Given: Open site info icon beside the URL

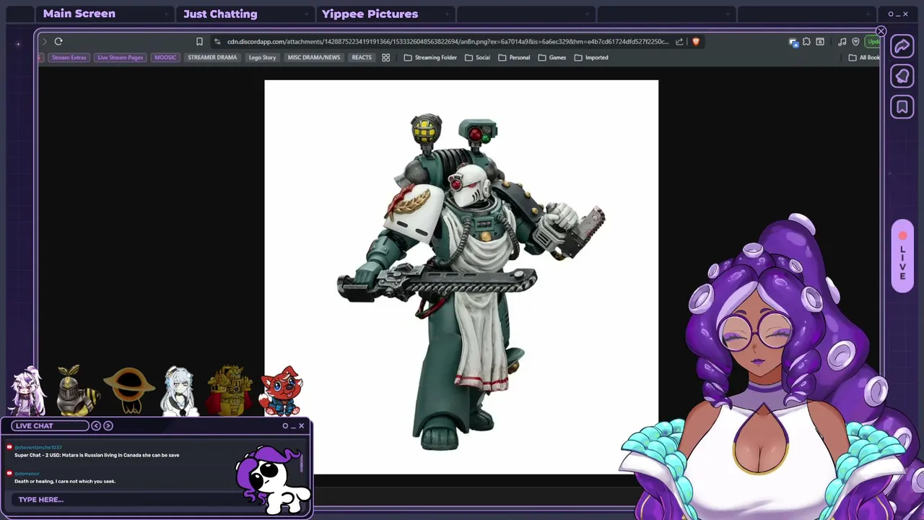Looking at the screenshot, I should point(217,42).
